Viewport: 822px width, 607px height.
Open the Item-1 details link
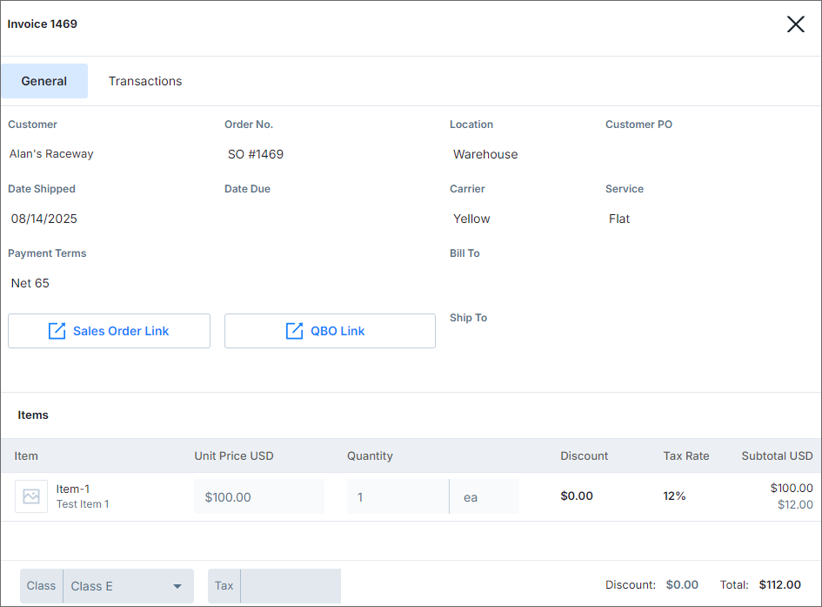(x=73, y=489)
